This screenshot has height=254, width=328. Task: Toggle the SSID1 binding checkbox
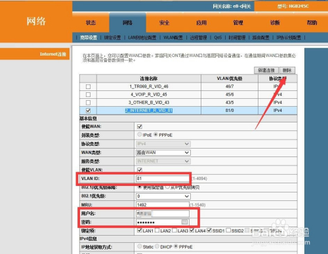209,230
